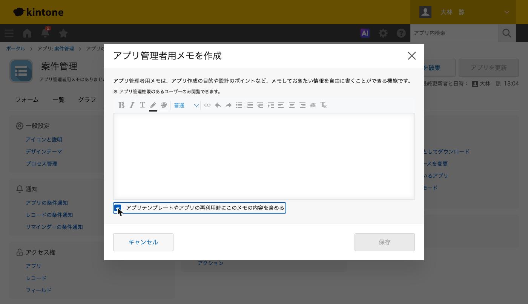Open the デザインテーマ settings link
The image size is (528, 304).
(x=44, y=151)
